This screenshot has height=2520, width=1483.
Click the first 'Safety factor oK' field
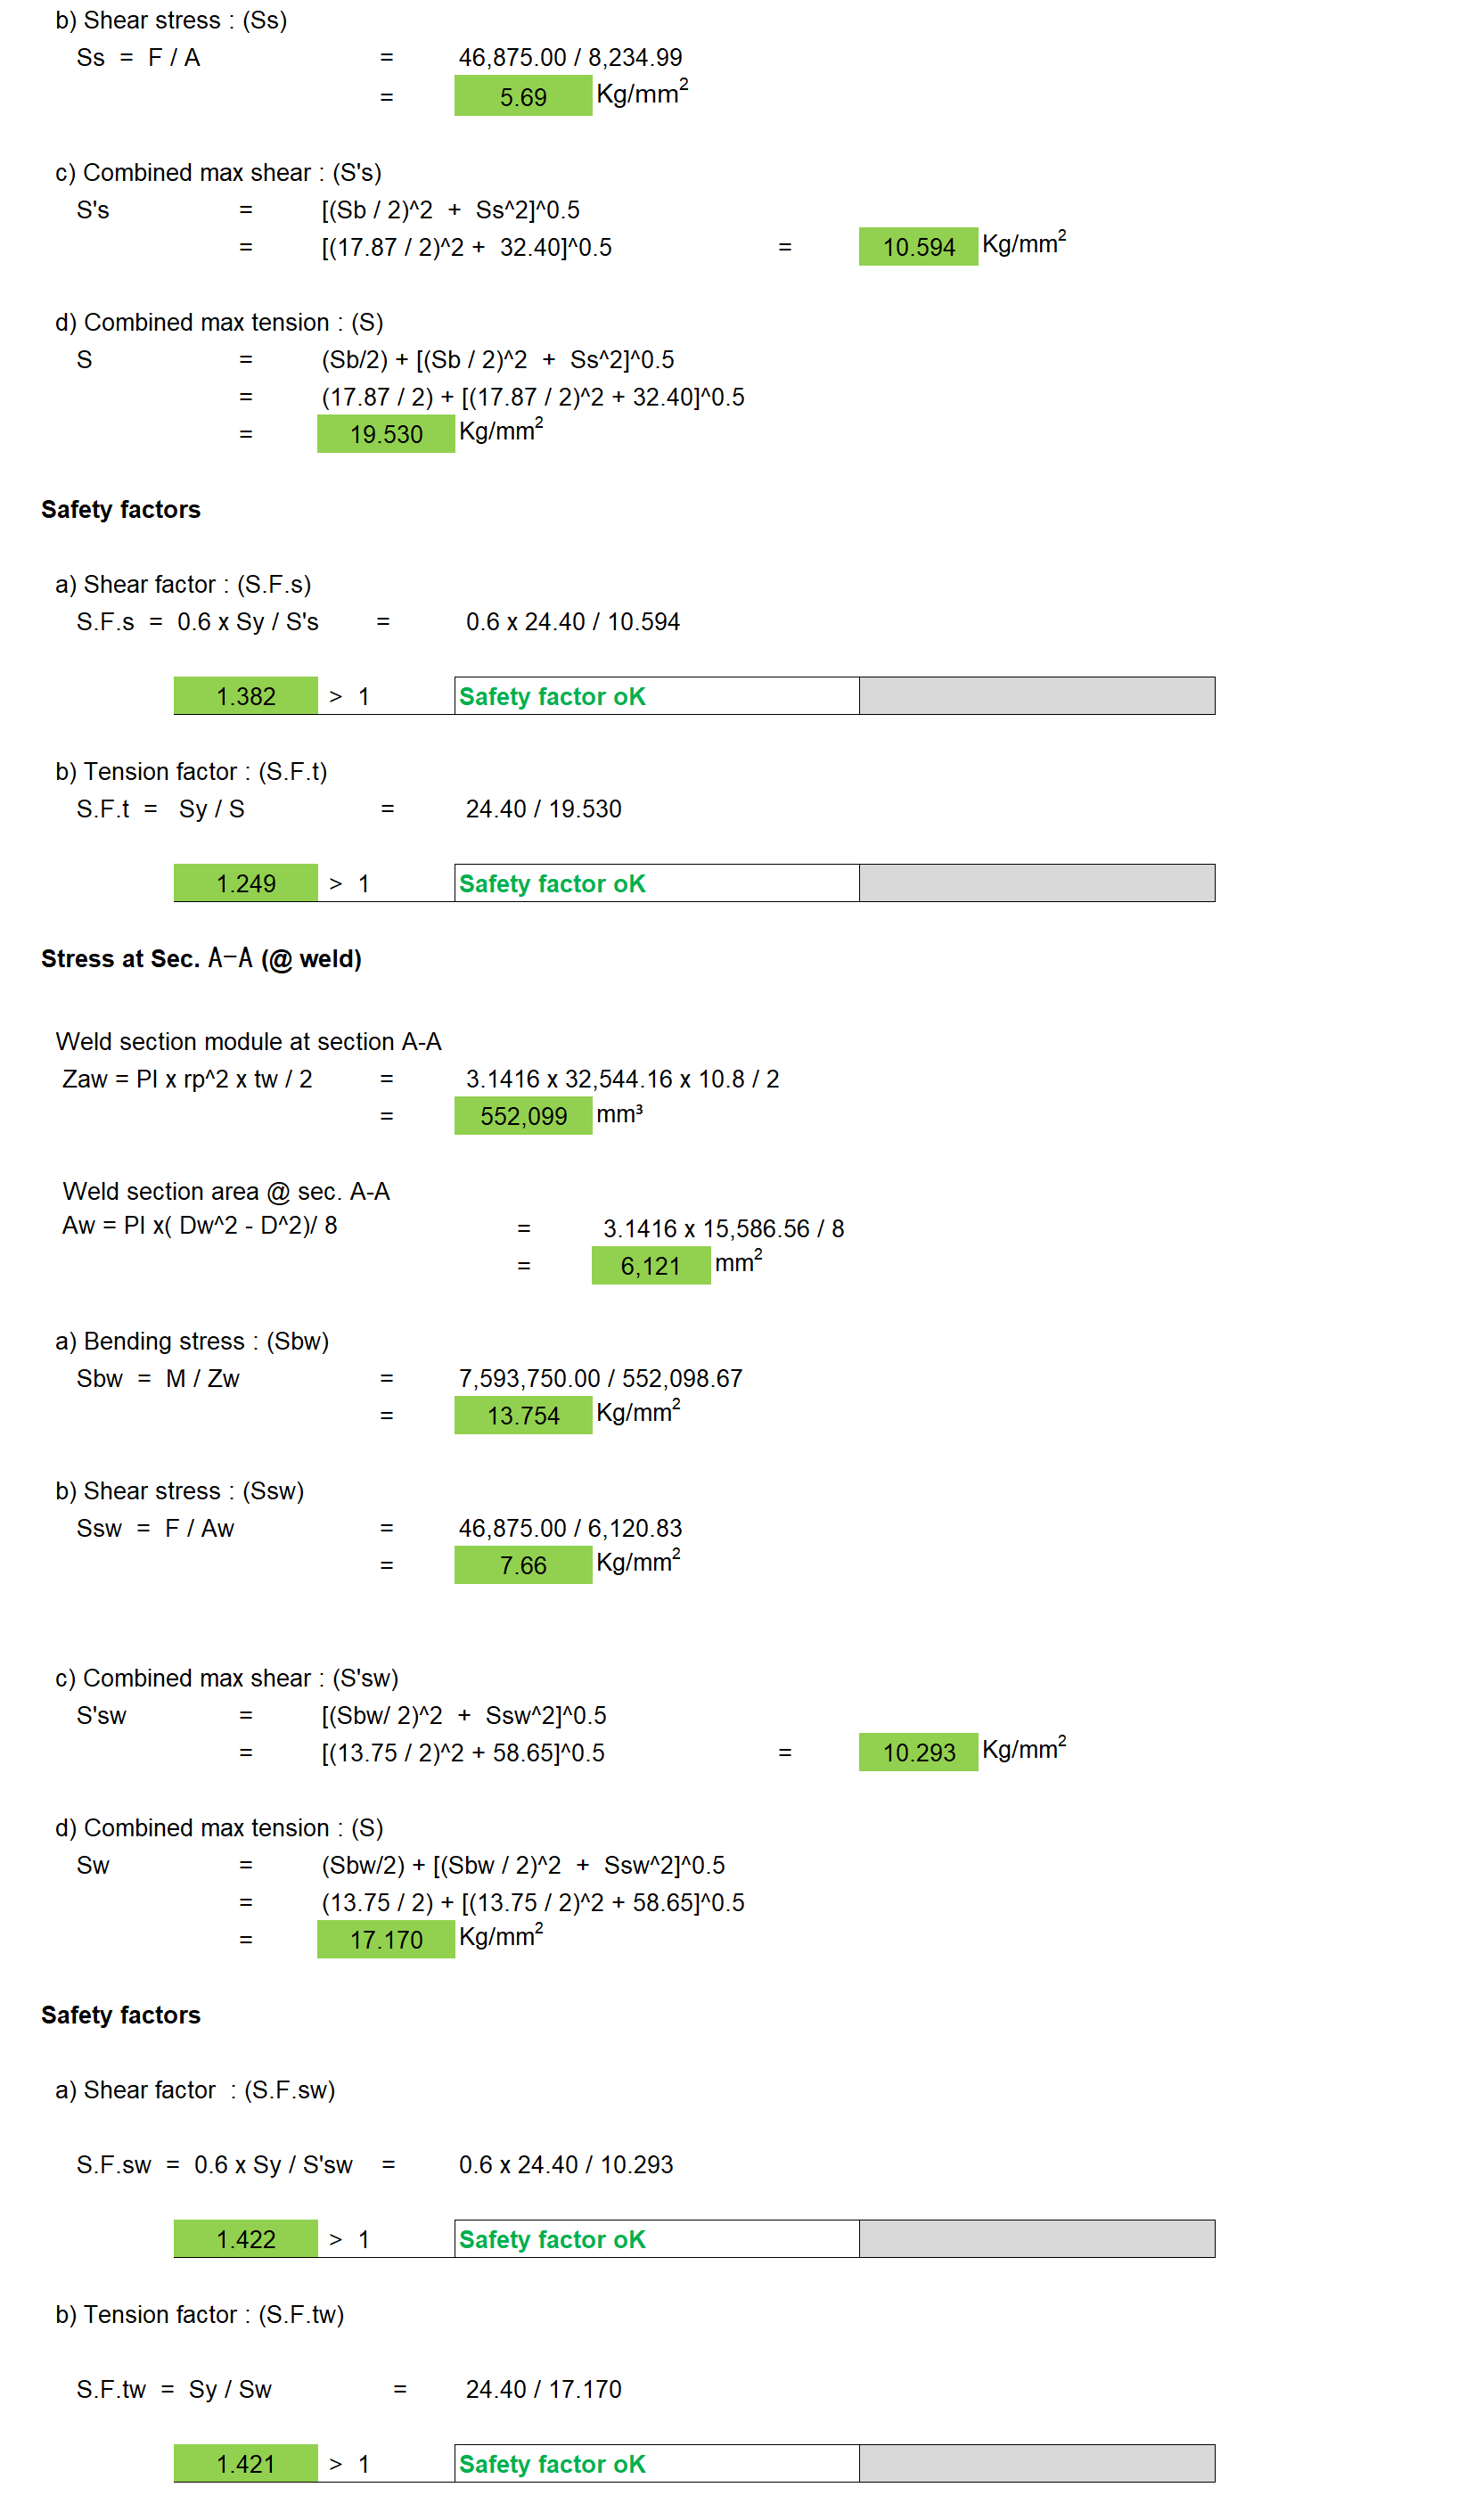click(657, 696)
